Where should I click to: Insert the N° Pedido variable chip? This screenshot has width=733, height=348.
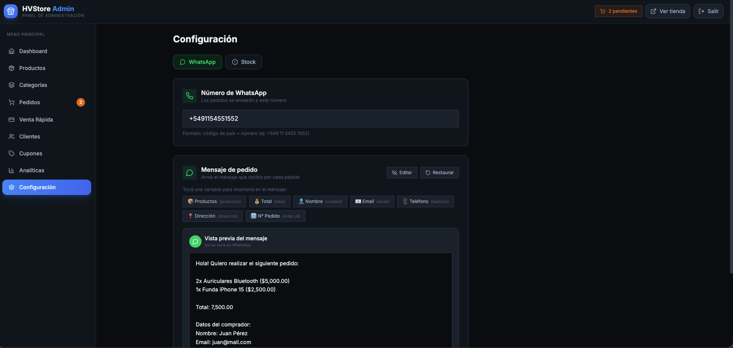(x=275, y=216)
